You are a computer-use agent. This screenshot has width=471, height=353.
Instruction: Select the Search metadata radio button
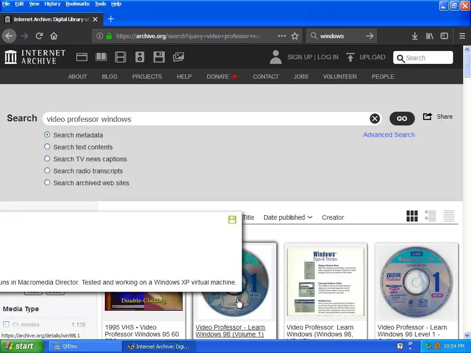47,135
